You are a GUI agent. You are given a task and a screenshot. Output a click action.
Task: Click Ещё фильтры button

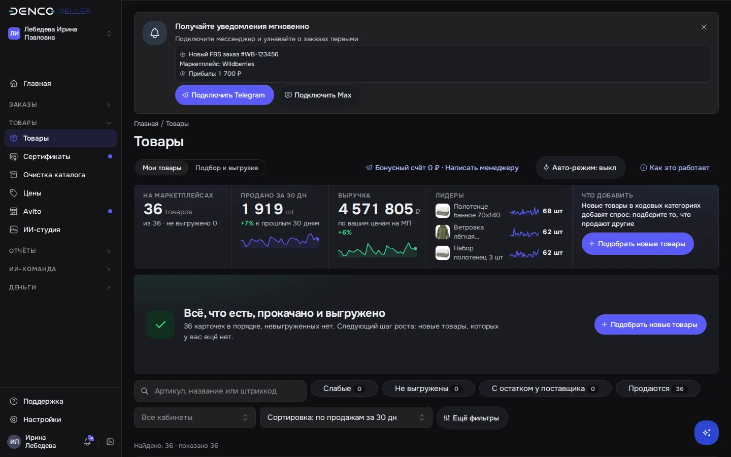pyautogui.click(x=472, y=418)
